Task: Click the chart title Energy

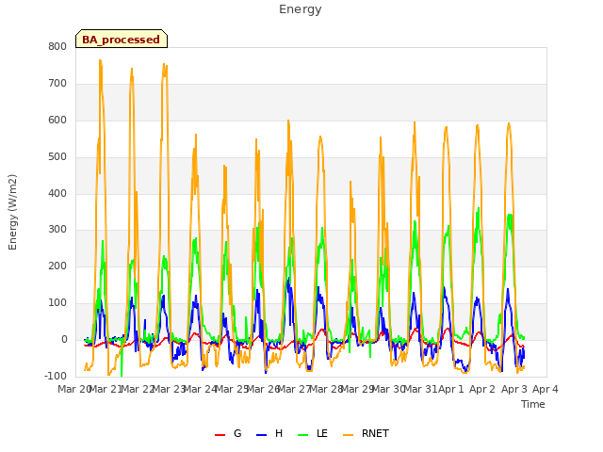Action: pyautogui.click(x=301, y=9)
